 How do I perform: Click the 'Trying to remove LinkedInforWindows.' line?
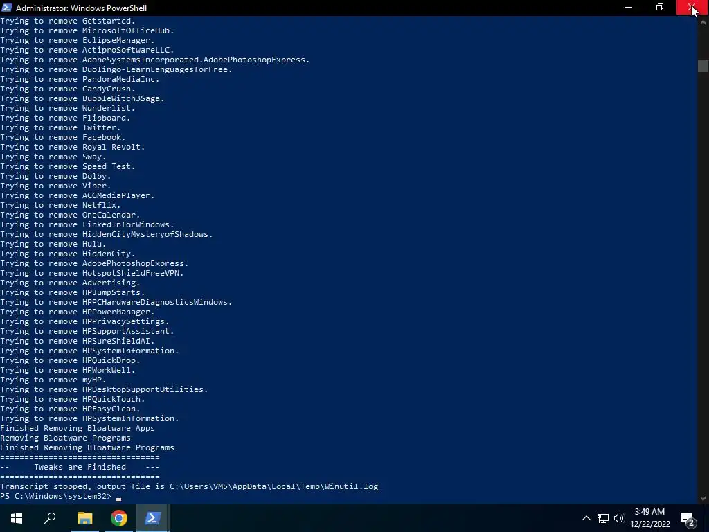pyautogui.click(x=87, y=224)
